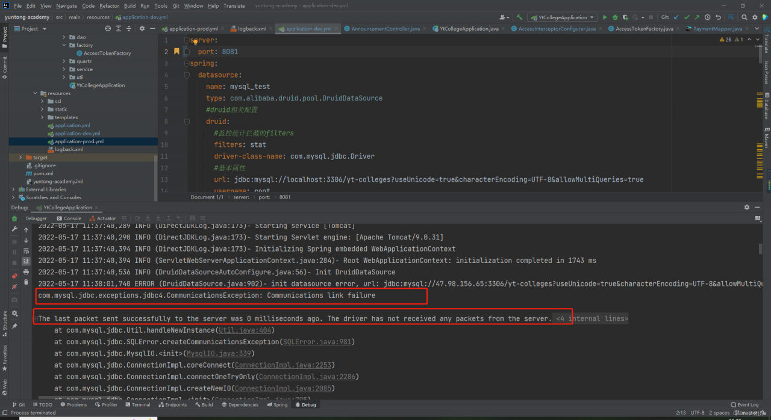Toggle soft-wrap in the debug console
771x420 pixels.
click(26, 251)
